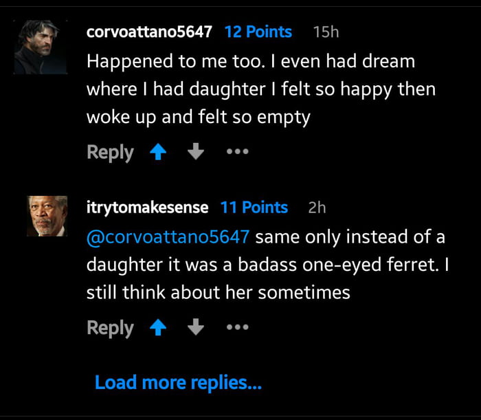Downvote corvoattano5647's comment
Image resolution: width=481 pixels, height=420 pixels.
click(x=196, y=153)
